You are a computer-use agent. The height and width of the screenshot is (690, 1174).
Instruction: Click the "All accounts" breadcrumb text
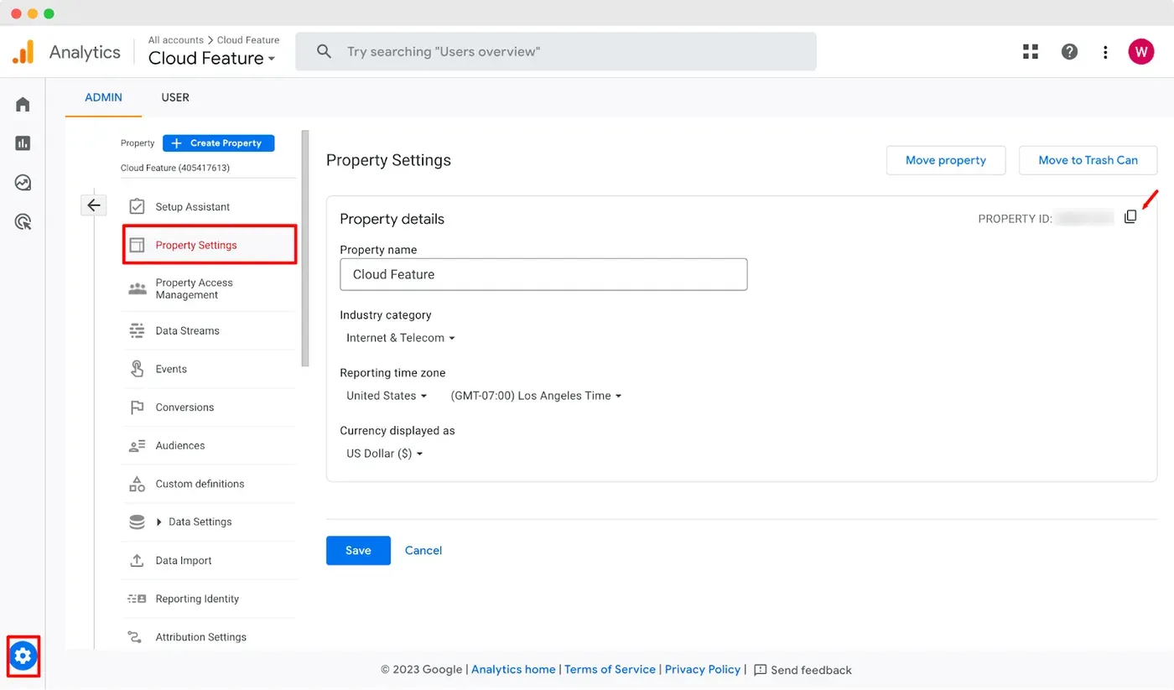coord(176,39)
